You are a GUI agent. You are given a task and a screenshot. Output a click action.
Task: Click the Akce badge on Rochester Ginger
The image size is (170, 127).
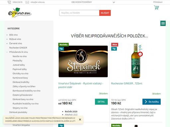115,45
